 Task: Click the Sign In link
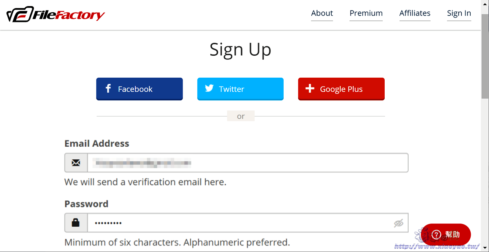click(459, 13)
